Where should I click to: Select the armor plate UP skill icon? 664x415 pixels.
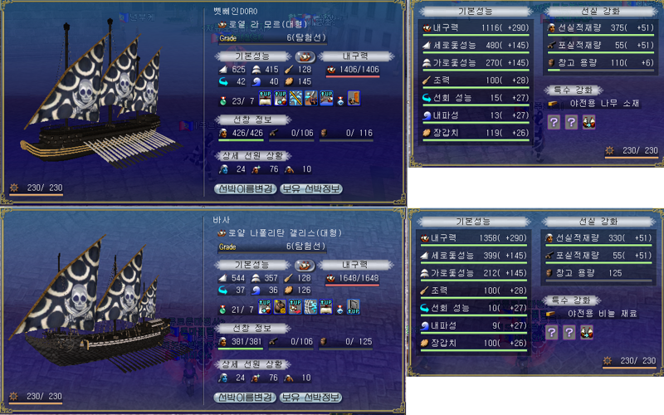(x=354, y=306)
